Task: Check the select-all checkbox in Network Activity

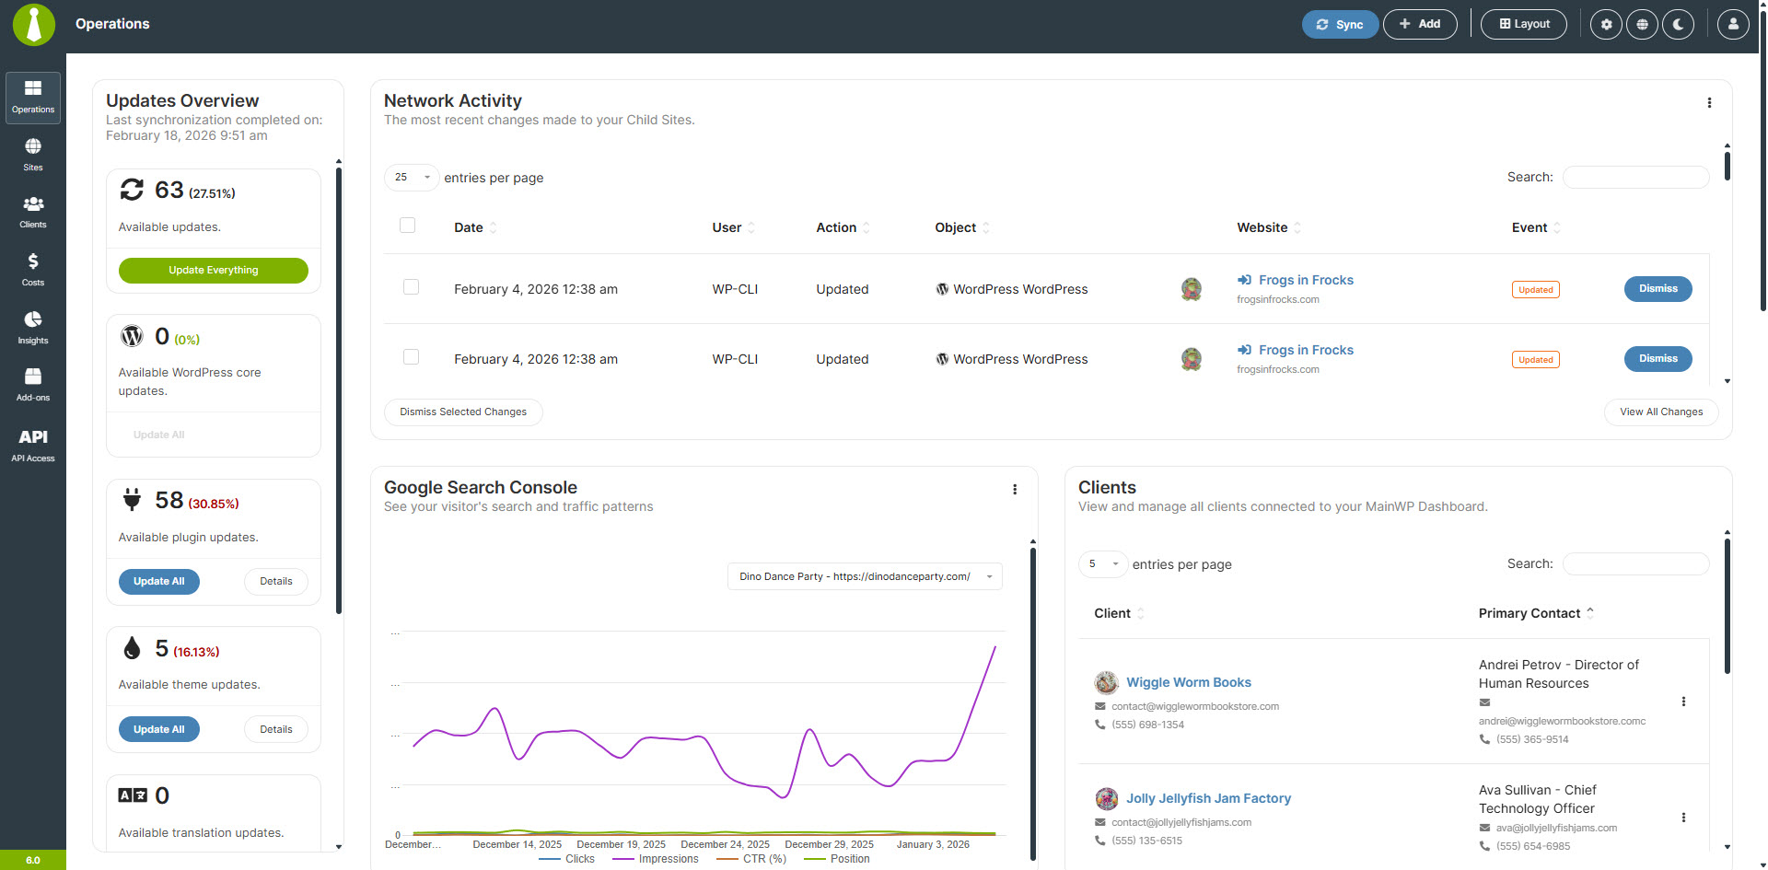Action: coord(408,226)
